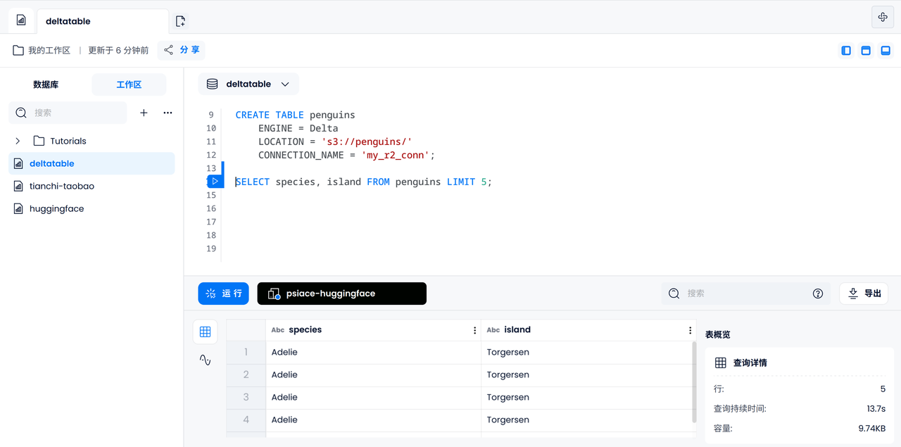Create a new worksheet with the tab-bar icon
901x447 pixels.
180,21
